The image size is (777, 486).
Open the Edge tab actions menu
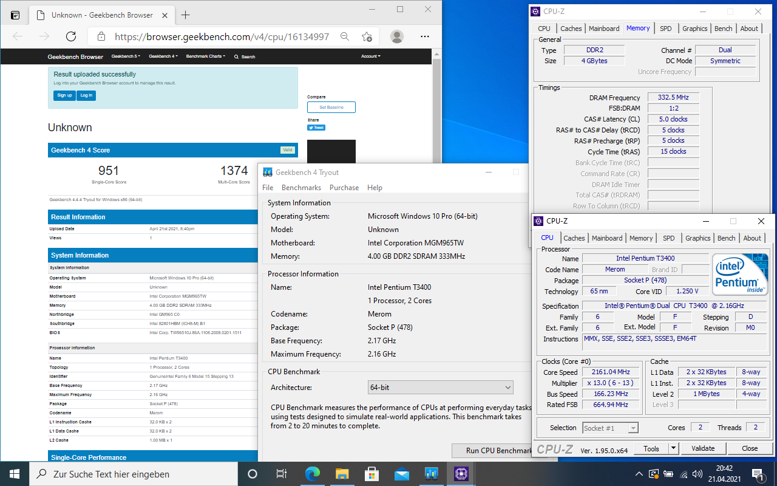pos(15,15)
